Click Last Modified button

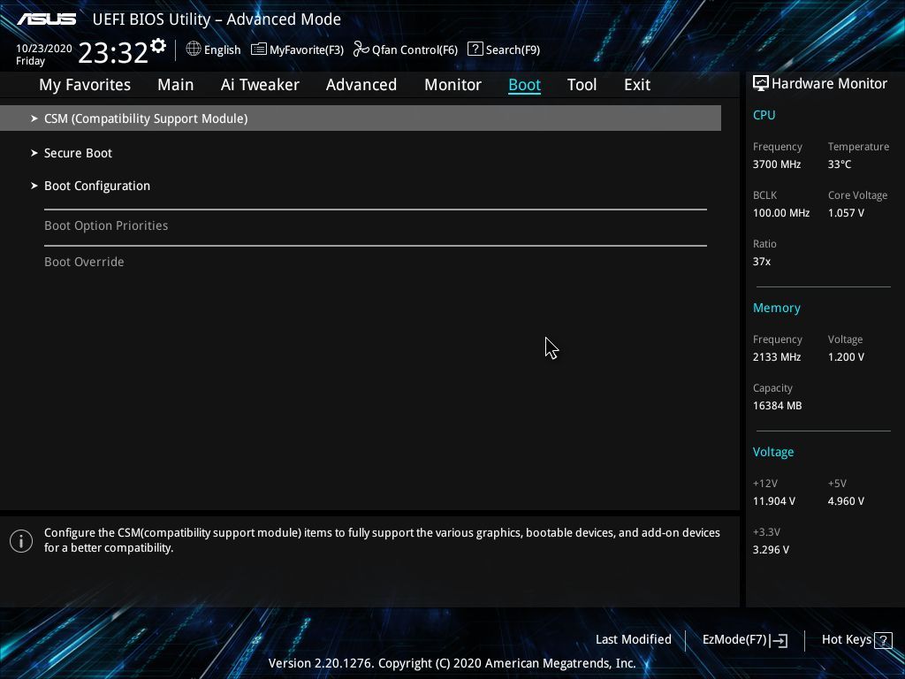tap(633, 639)
